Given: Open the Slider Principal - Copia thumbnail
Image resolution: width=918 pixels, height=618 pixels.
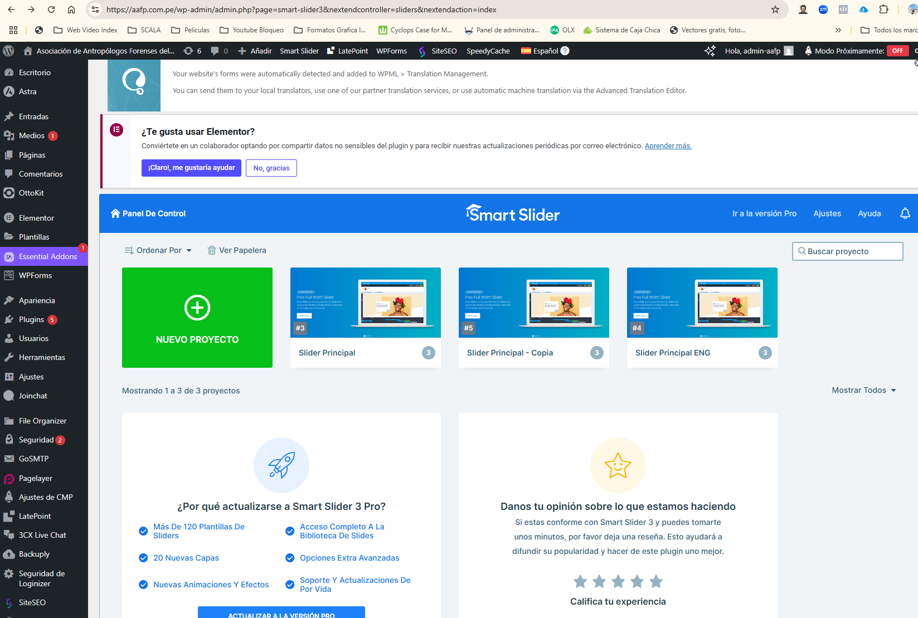Looking at the screenshot, I should (x=534, y=303).
